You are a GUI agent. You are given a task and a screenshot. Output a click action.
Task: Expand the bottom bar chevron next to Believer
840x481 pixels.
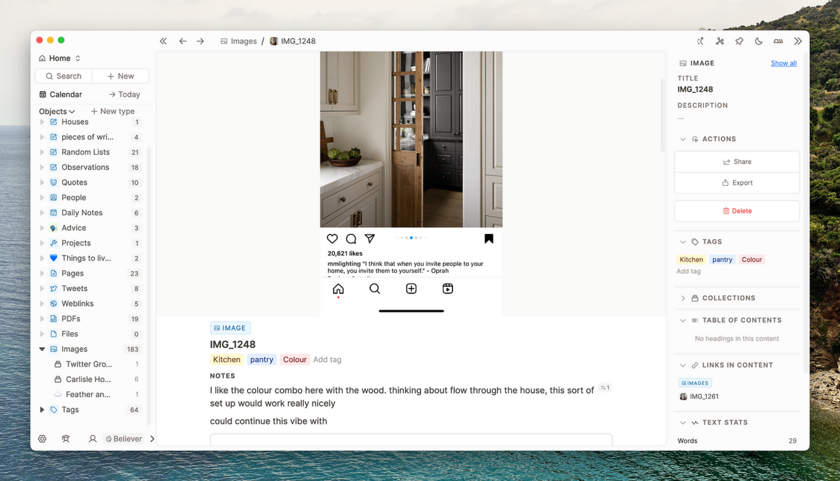click(x=152, y=439)
